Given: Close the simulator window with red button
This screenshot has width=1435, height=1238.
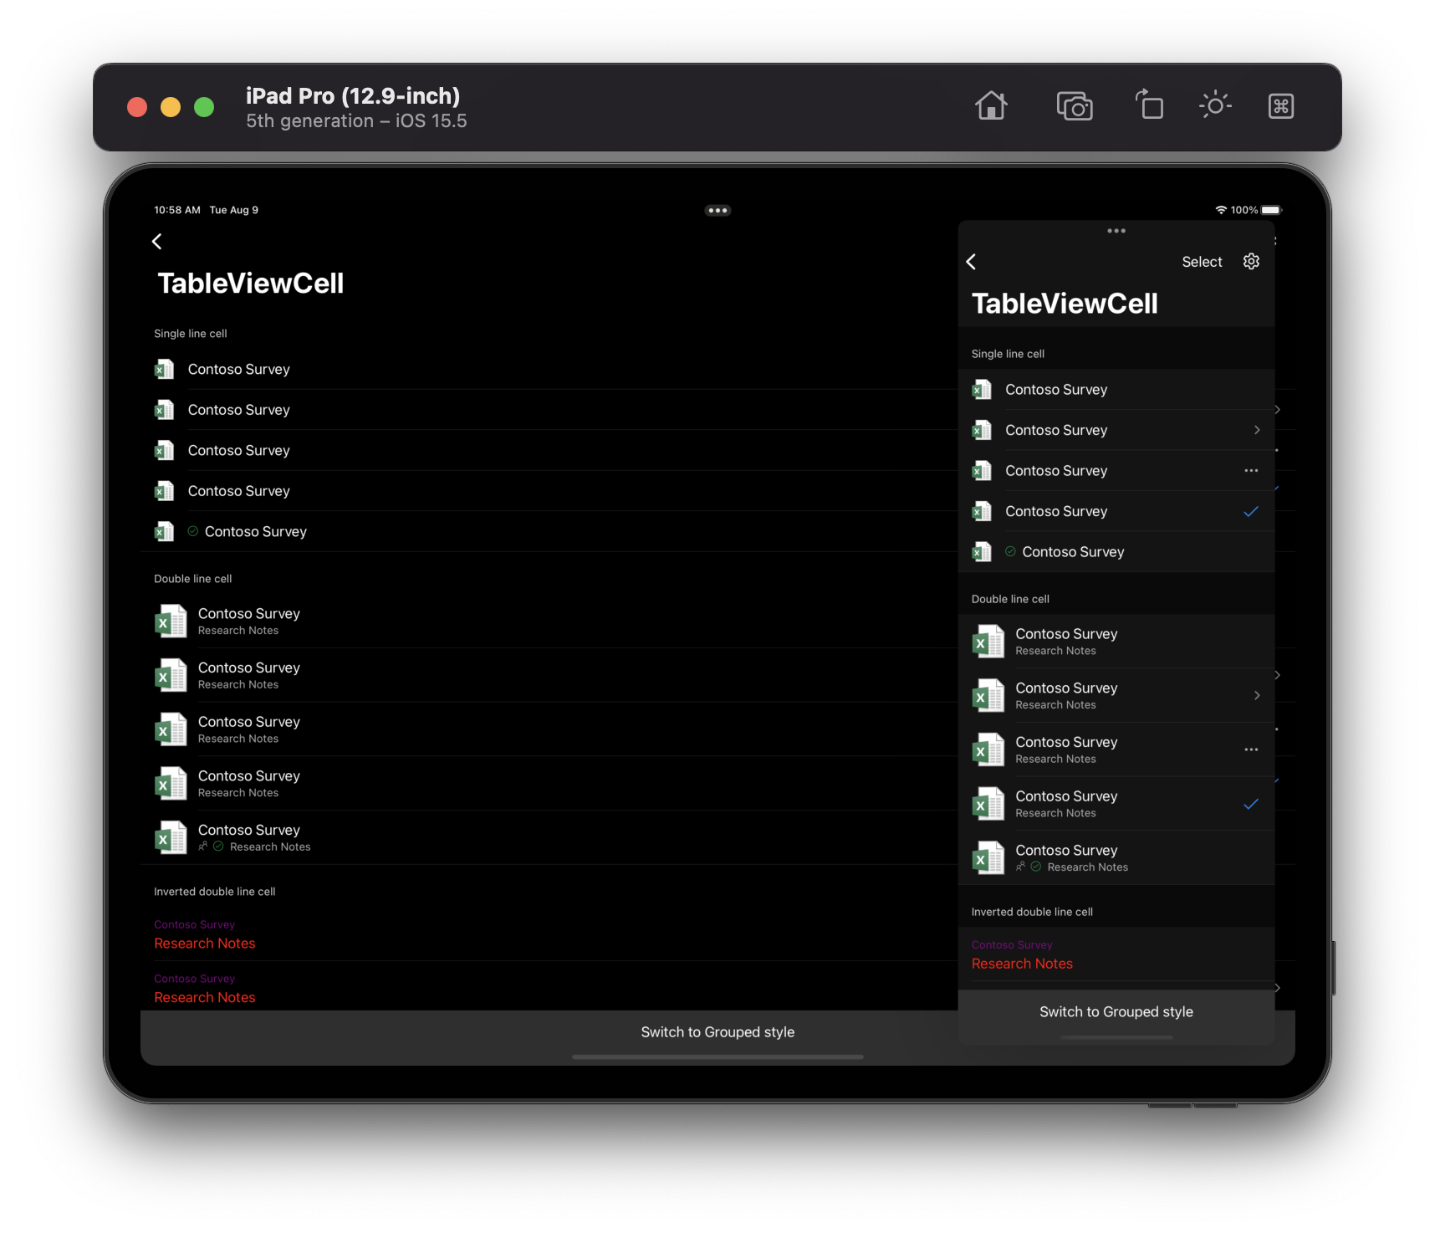Looking at the screenshot, I should [137, 107].
